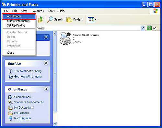Open Scanners and Cameras link

29,102
